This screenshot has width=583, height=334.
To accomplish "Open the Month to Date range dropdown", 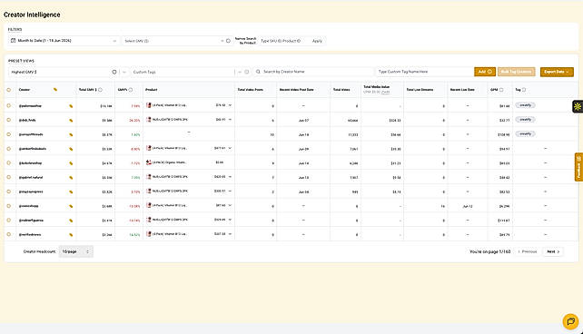I will pos(64,41).
